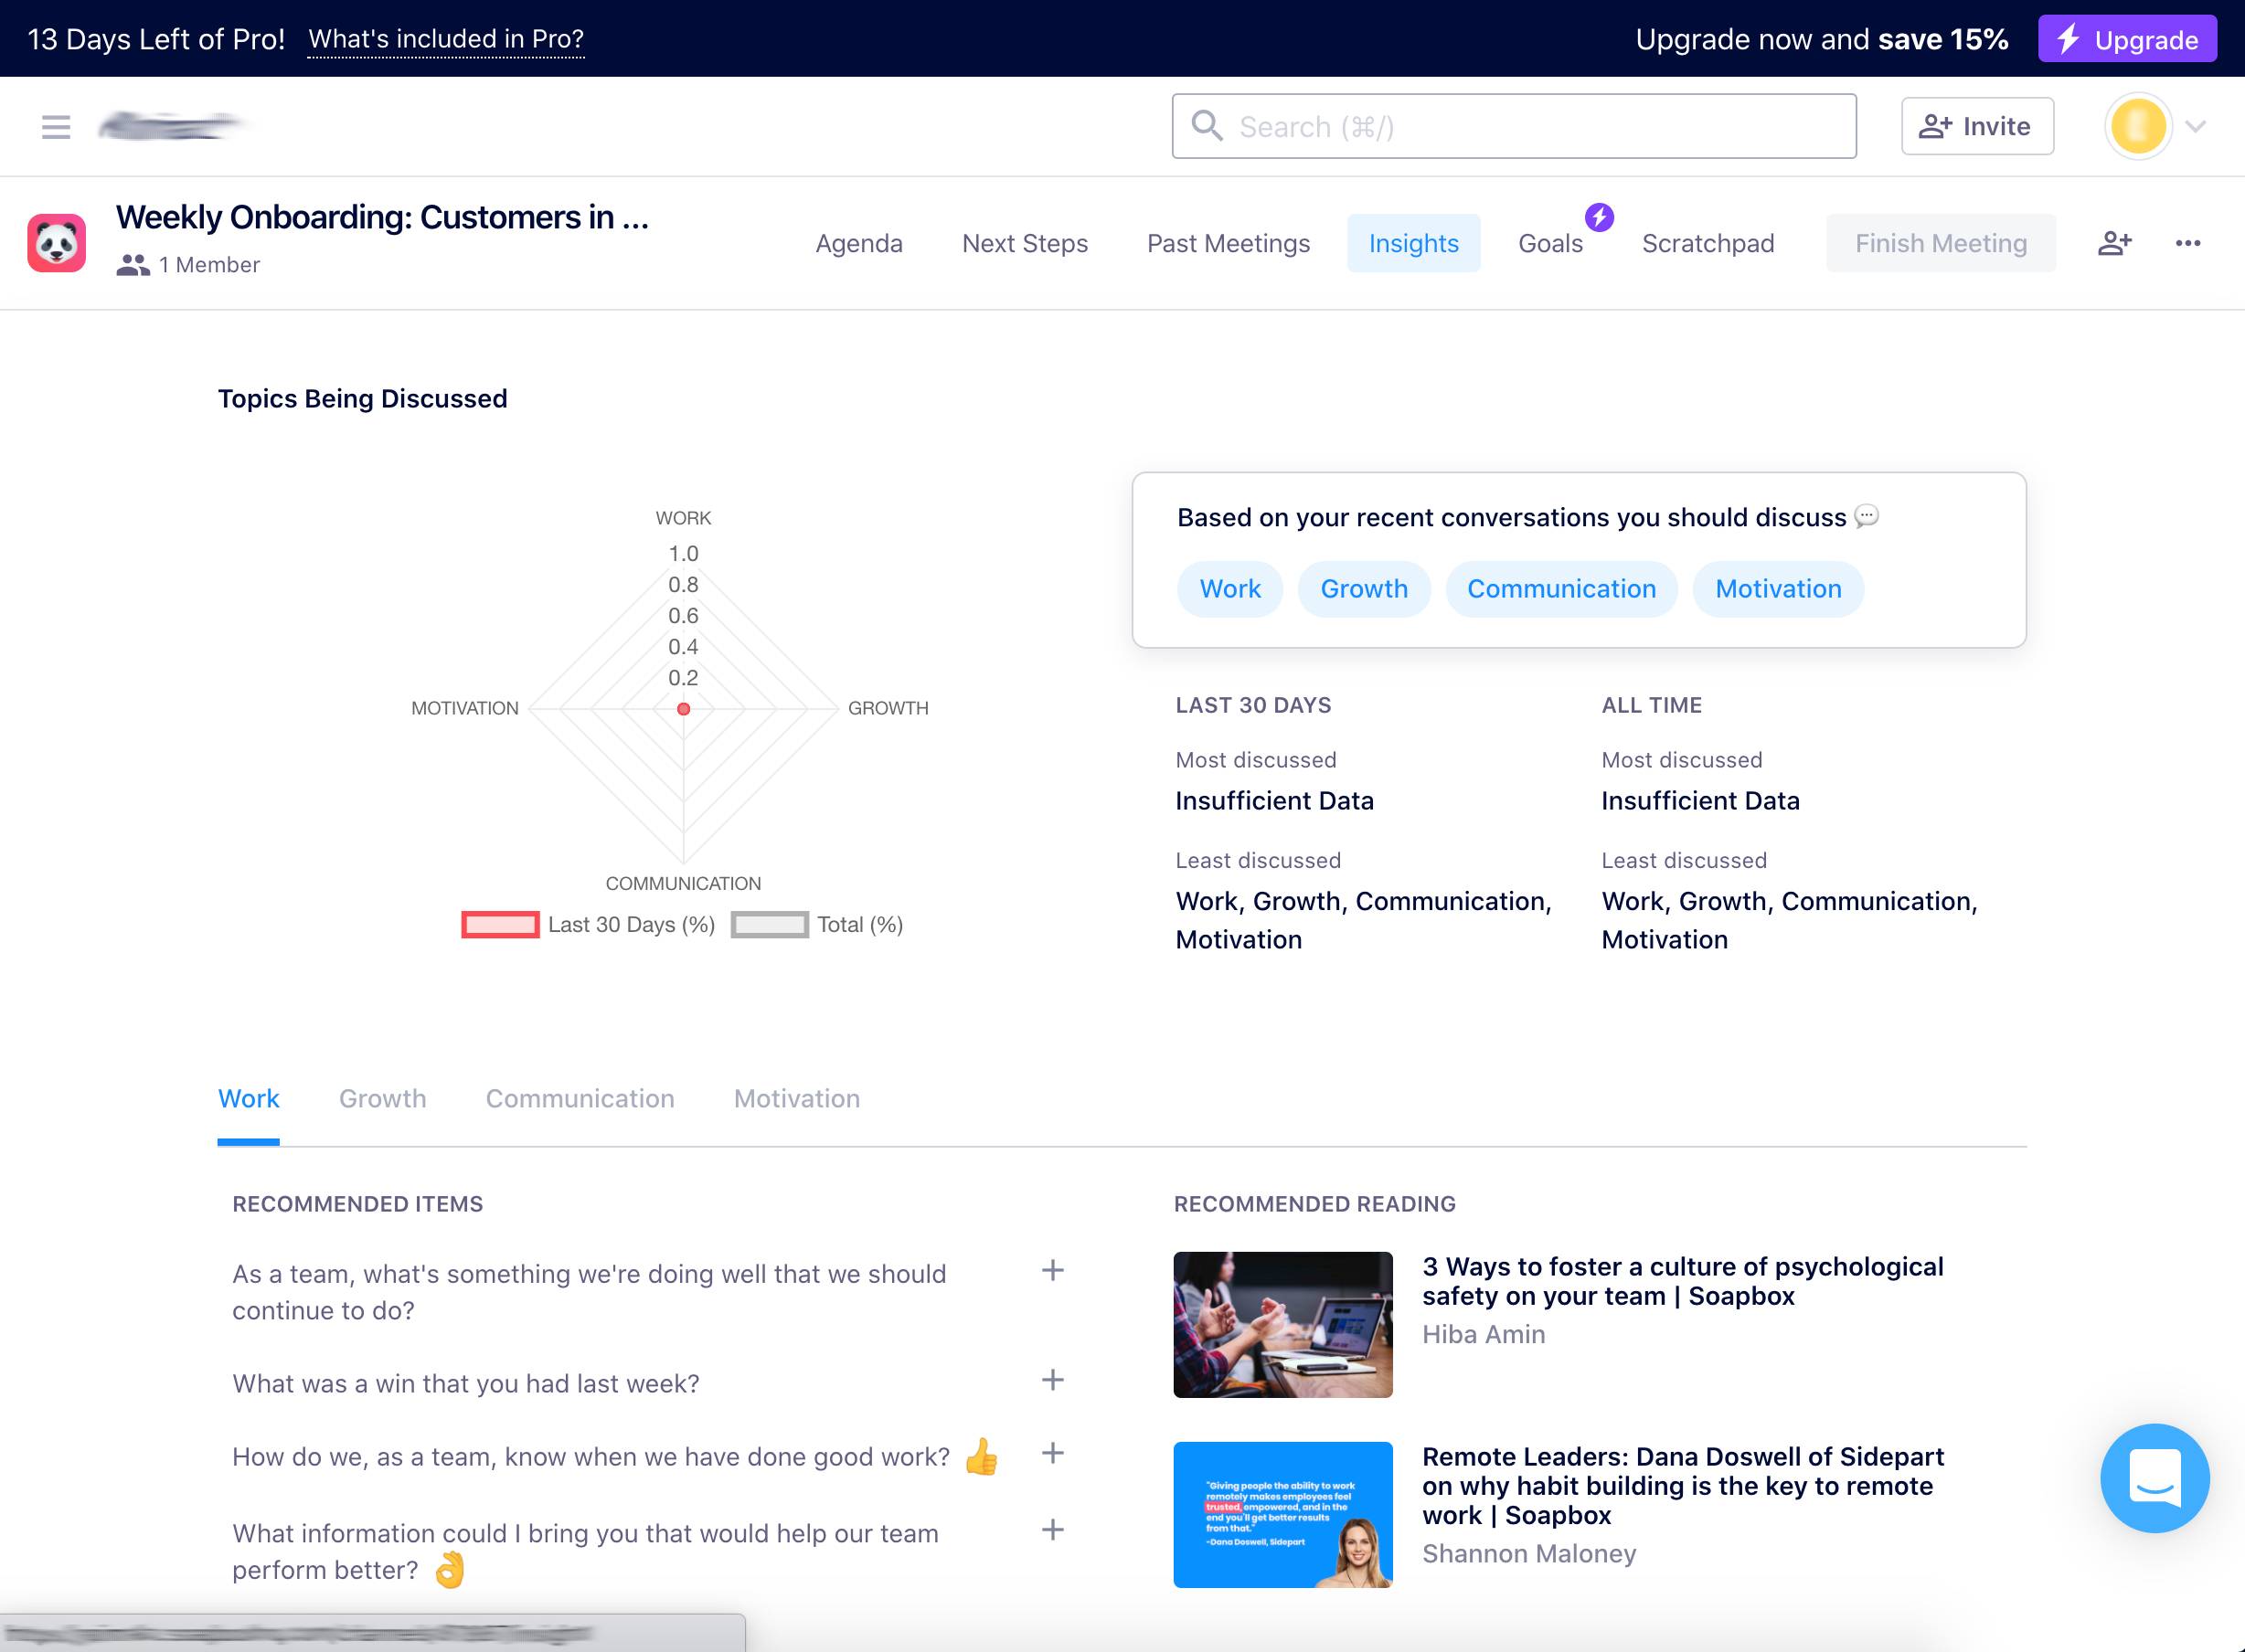2245x1652 pixels.
Task: Click recommended item 'What was a win that you had last week?'
Action: 466,1383
